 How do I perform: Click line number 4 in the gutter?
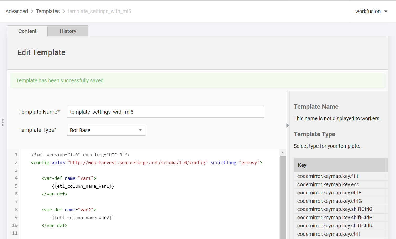pos(16,178)
